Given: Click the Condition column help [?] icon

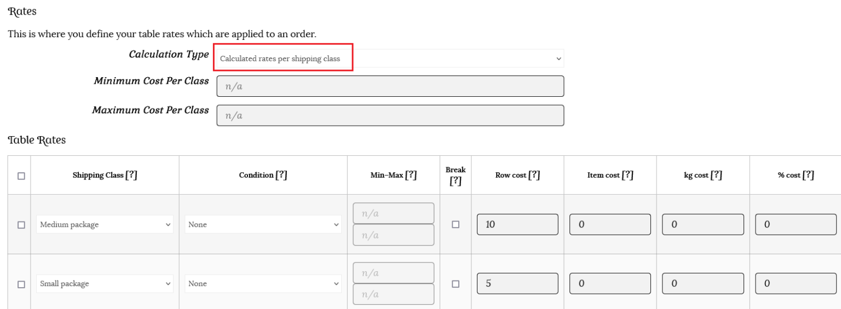Looking at the screenshot, I should [x=281, y=175].
